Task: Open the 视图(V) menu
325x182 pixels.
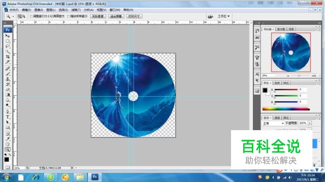Action: click(x=101, y=10)
